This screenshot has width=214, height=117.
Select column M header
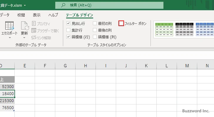coord(187,66)
